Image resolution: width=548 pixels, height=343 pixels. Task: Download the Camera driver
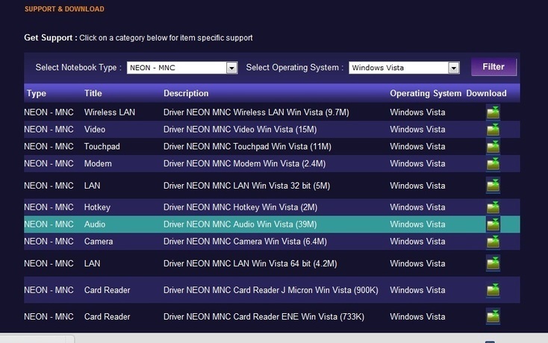pyautogui.click(x=493, y=242)
